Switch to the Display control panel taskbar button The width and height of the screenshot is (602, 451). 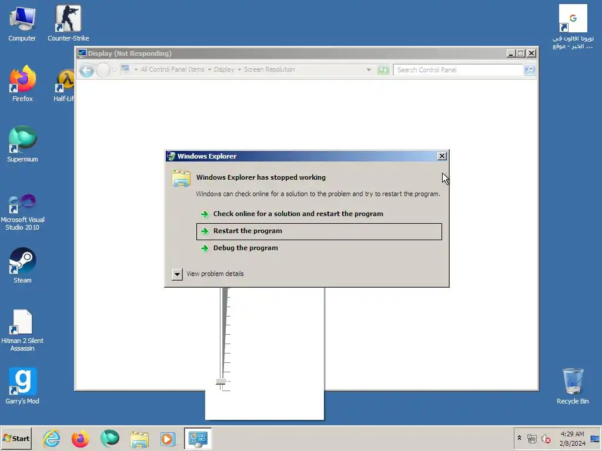tap(198, 438)
